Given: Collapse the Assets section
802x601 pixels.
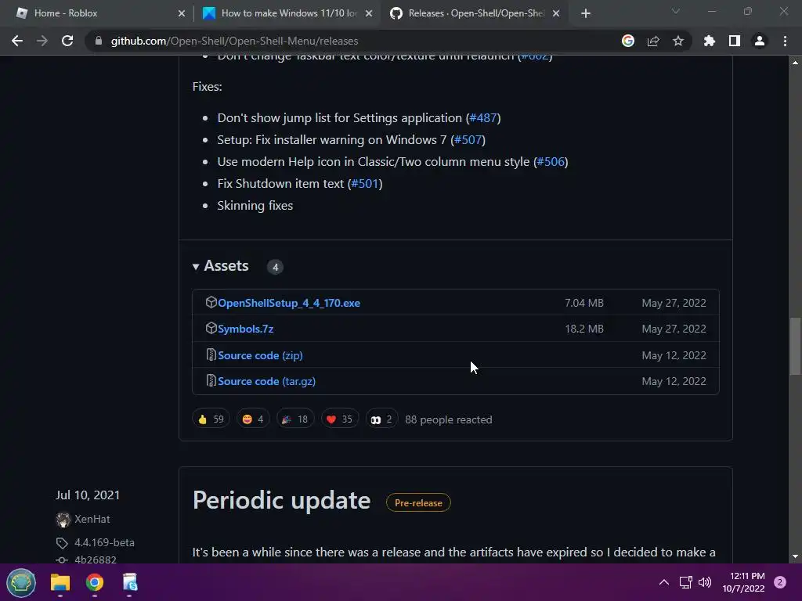Looking at the screenshot, I should 220,266.
